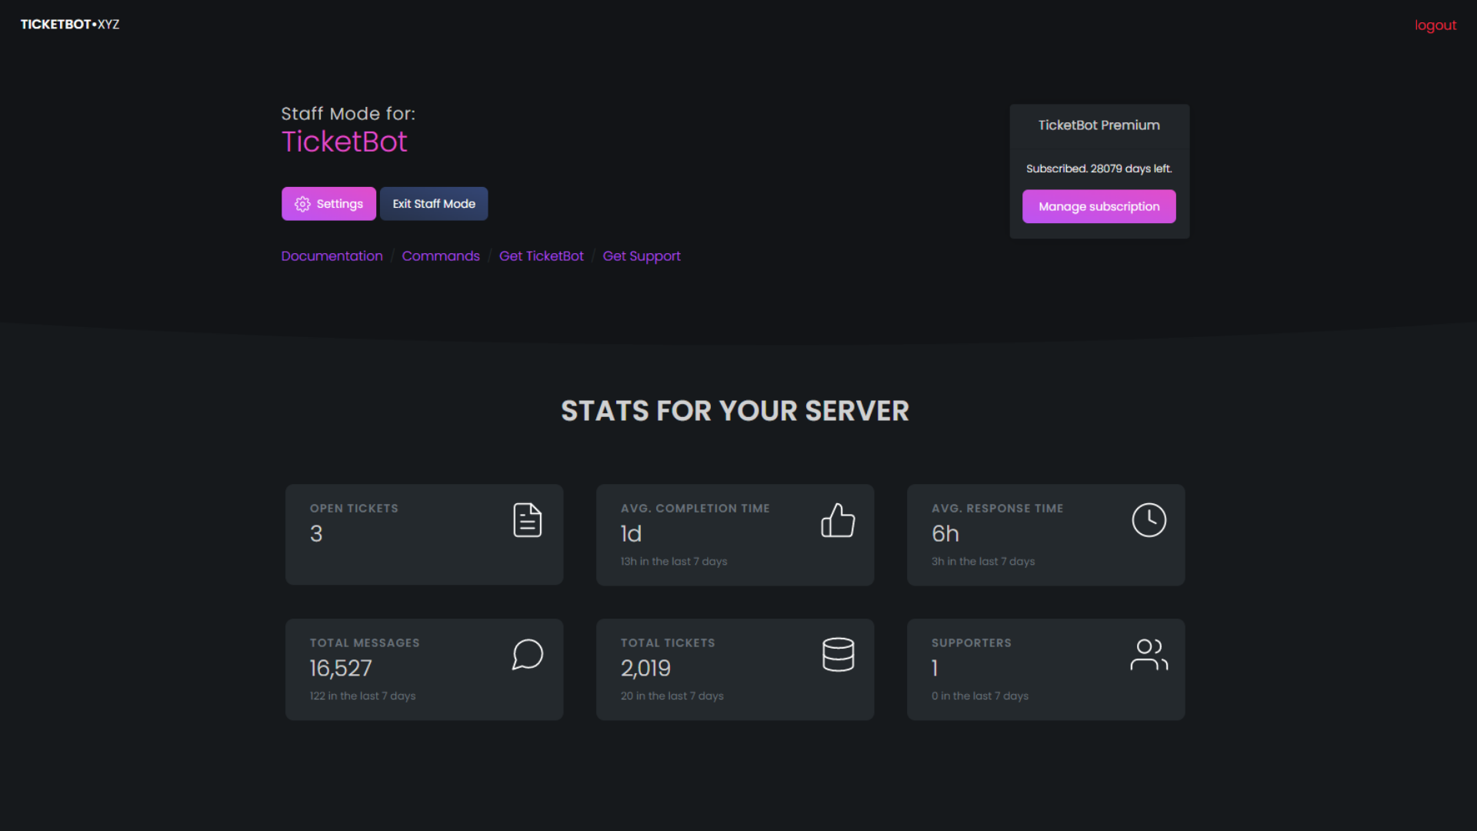Open the Documentation link
1477x831 pixels.
pyautogui.click(x=332, y=256)
